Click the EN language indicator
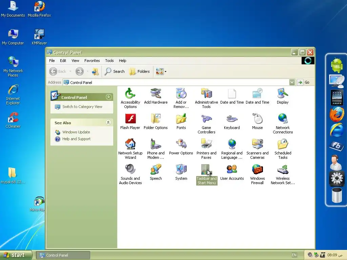 pyautogui.click(x=294, y=255)
